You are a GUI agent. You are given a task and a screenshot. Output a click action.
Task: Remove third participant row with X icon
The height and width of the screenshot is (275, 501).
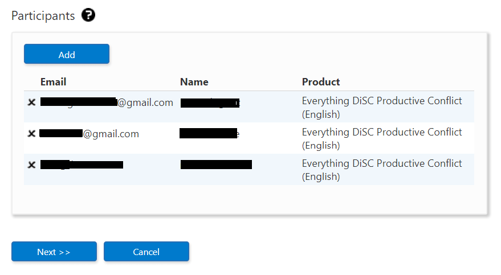(31, 165)
